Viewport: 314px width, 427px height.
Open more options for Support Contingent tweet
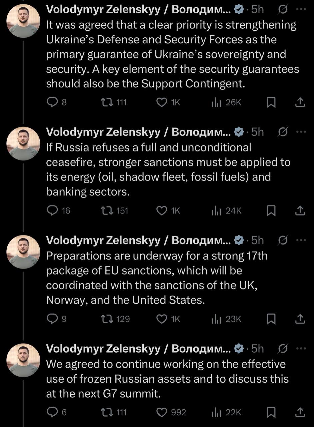301,9
